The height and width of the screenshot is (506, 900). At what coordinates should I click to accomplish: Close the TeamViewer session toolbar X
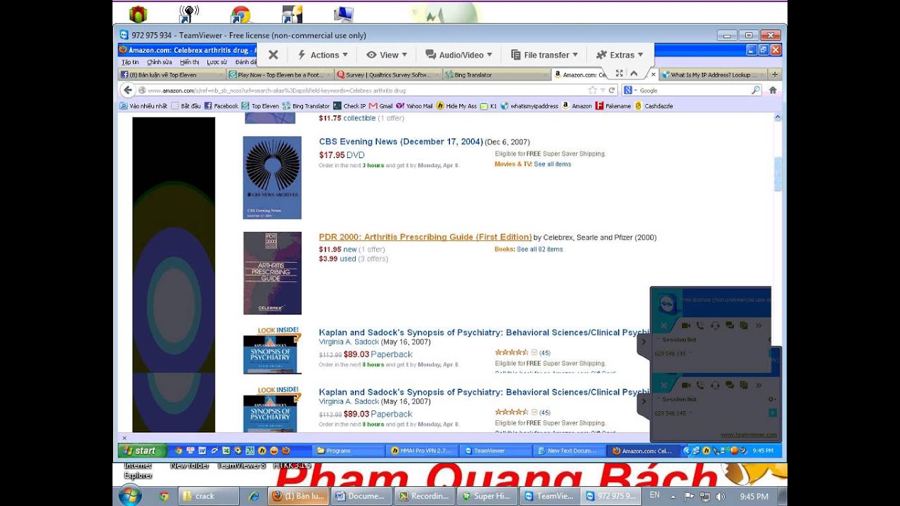tap(274, 55)
